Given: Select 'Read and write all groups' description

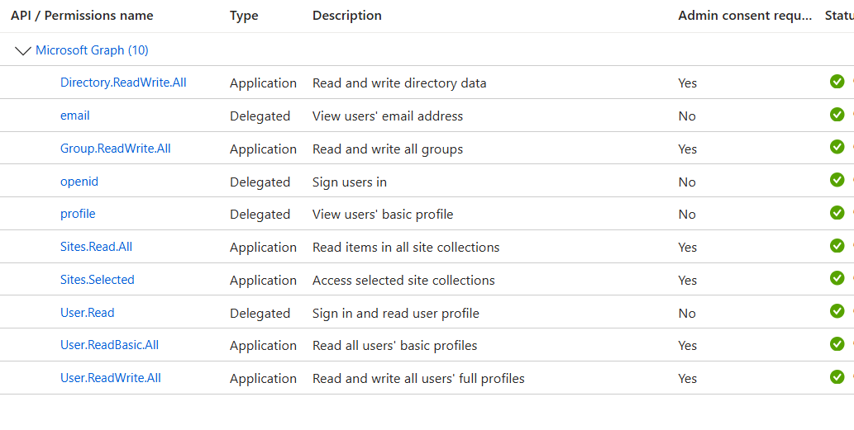Looking at the screenshot, I should point(388,149).
